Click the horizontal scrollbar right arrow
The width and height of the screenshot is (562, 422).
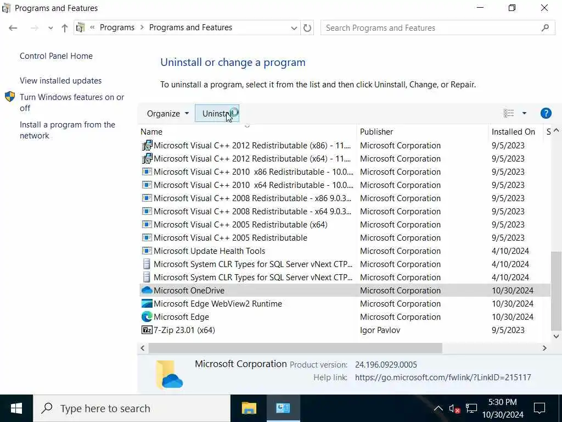pos(544,348)
